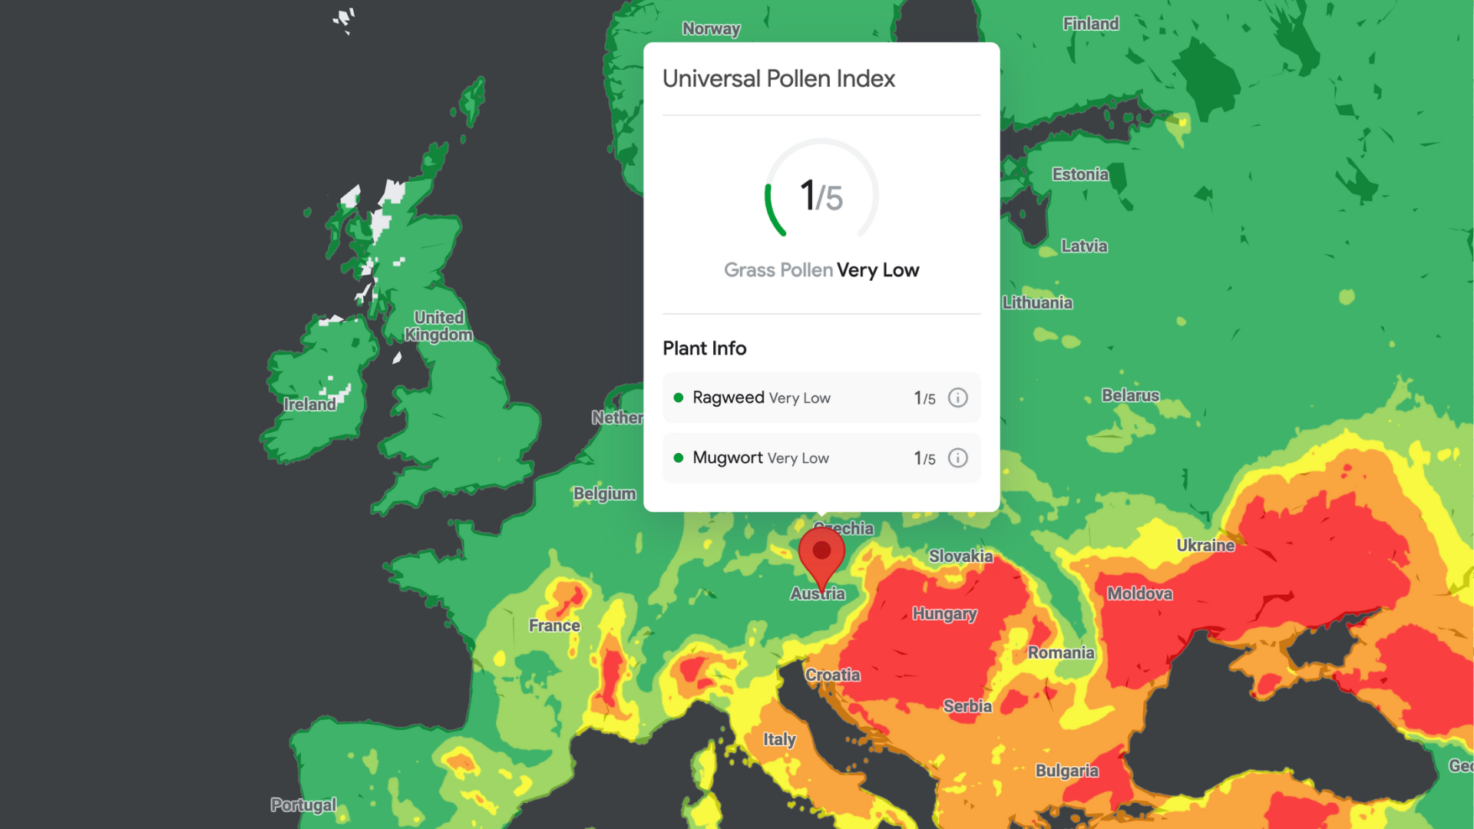Click the Very Low text under the gauge
The image size is (1474, 829).
tap(877, 269)
